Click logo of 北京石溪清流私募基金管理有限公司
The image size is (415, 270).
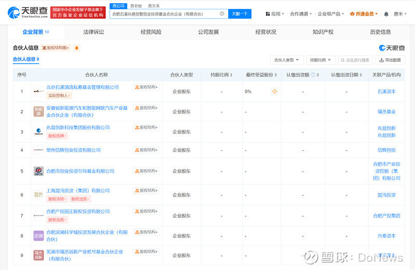tap(38, 91)
